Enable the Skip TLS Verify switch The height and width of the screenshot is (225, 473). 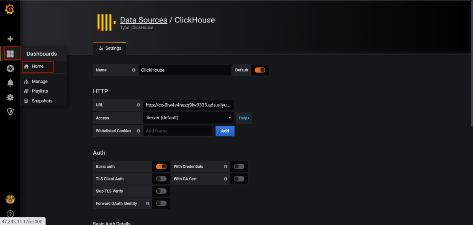point(161,191)
